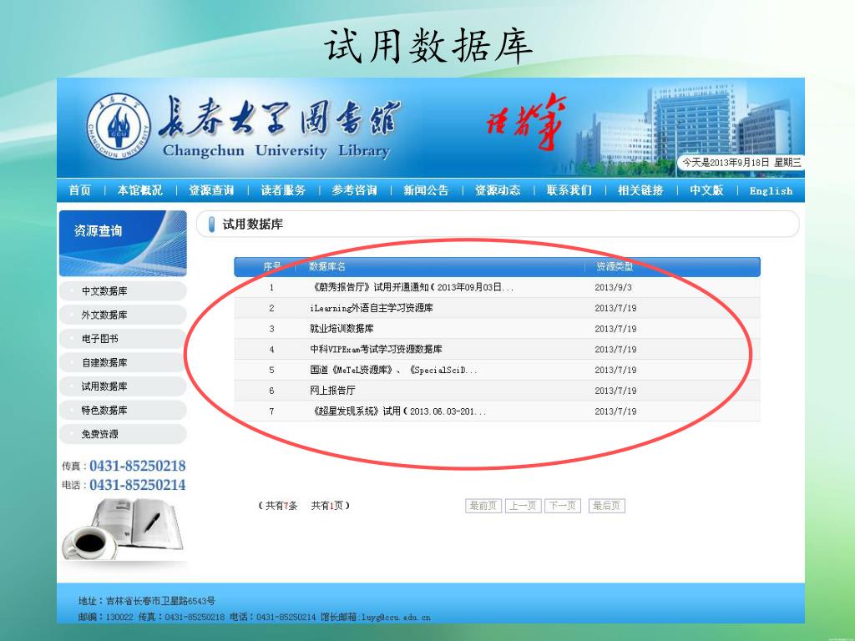Screen dimensions: 855x641
Task: Click the 序号 column header
Action: click(272, 266)
